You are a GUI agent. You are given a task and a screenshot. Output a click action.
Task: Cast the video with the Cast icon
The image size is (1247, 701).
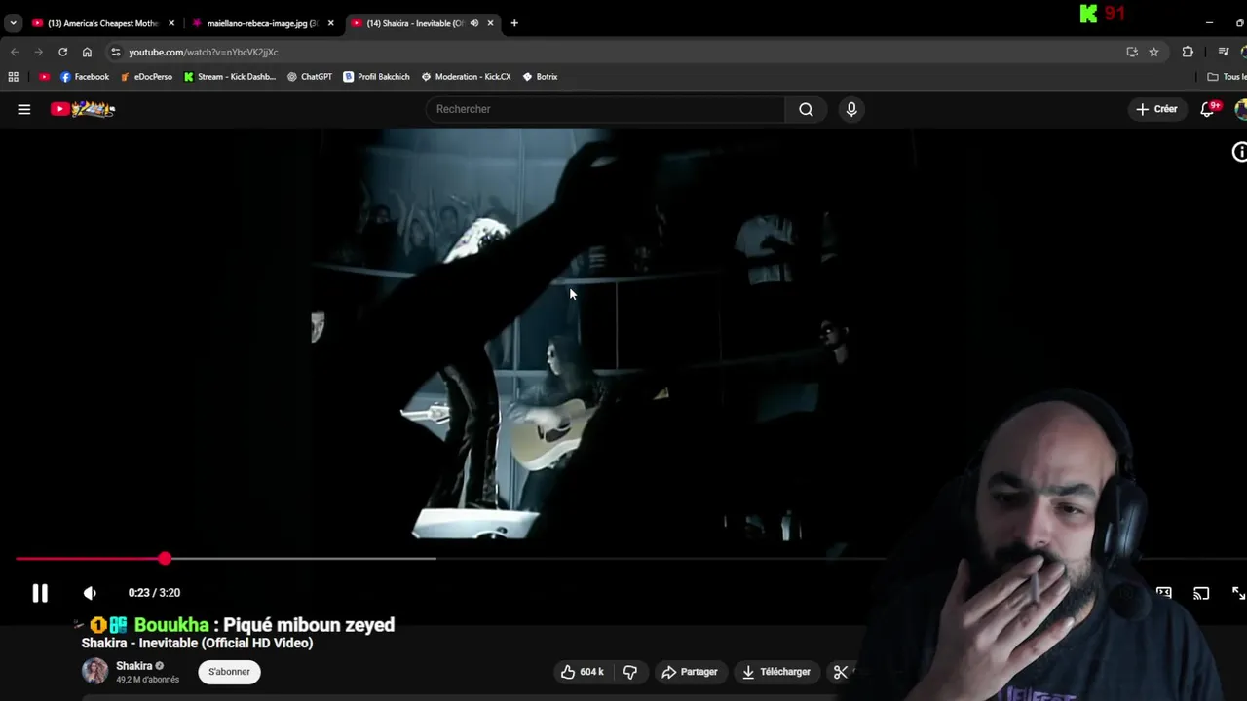click(1201, 593)
